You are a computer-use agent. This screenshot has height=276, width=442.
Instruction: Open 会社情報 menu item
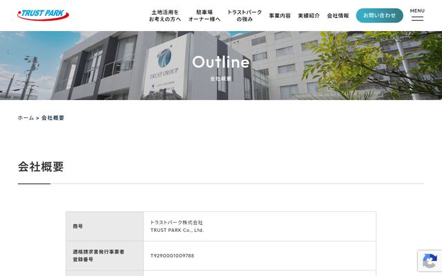(x=338, y=16)
